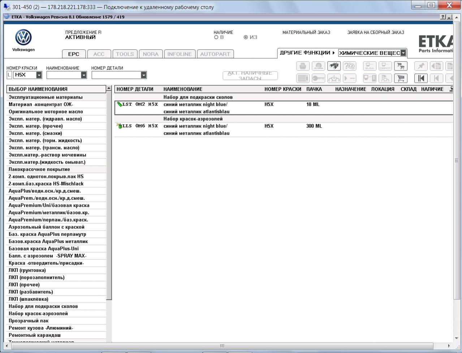Click the ETKA help question-mark button
Viewport: 462px width, 353px height.
coord(443,17)
